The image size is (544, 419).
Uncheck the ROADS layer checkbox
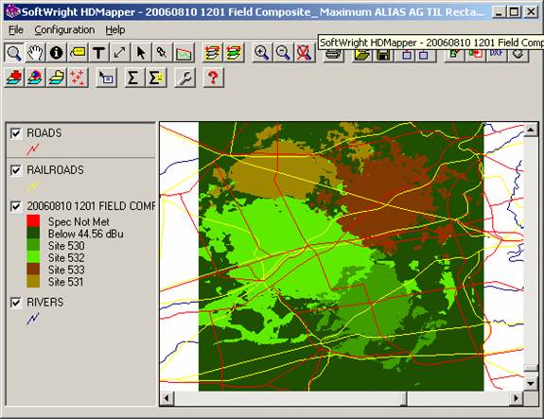click(x=16, y=133)
